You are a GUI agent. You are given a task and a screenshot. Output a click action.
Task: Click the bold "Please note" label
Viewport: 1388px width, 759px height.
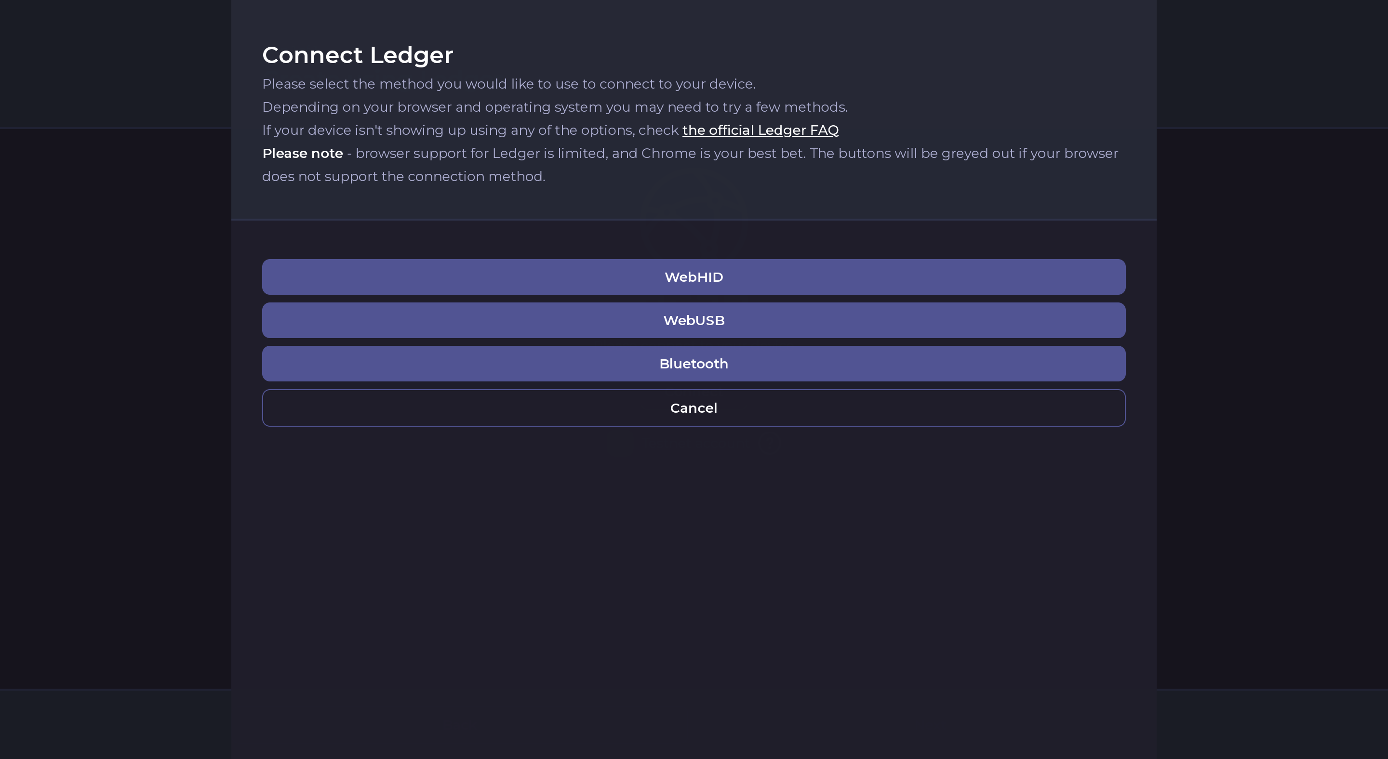tap(302, 154)
